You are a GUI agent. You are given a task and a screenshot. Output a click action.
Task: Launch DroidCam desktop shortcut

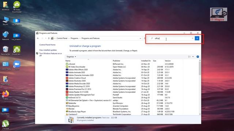(x=17, y=51)
